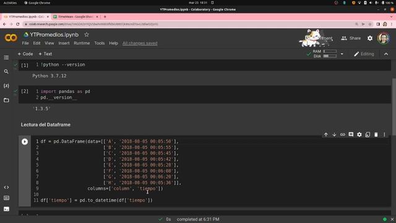This screenshot has width=396, height=223.
Task: Open the table of contents sidebar icon
Action: point(6,58)
